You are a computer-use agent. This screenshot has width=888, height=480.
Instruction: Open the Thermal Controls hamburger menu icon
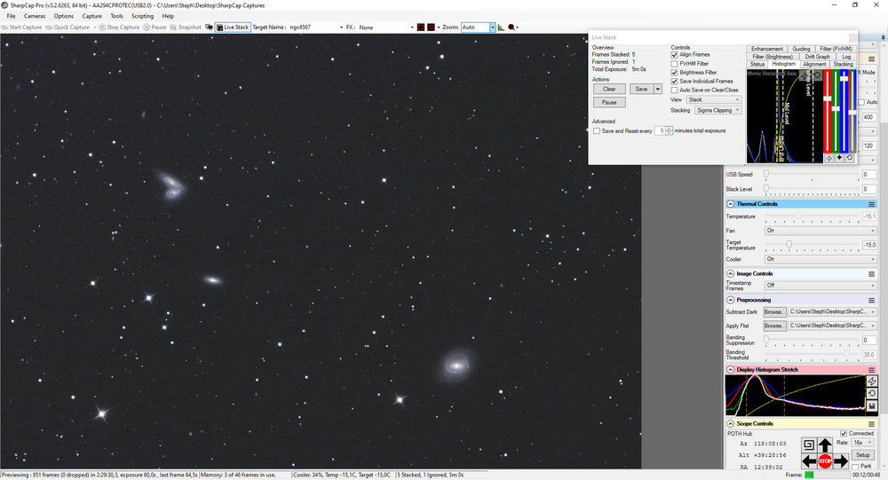pos(872,204)
